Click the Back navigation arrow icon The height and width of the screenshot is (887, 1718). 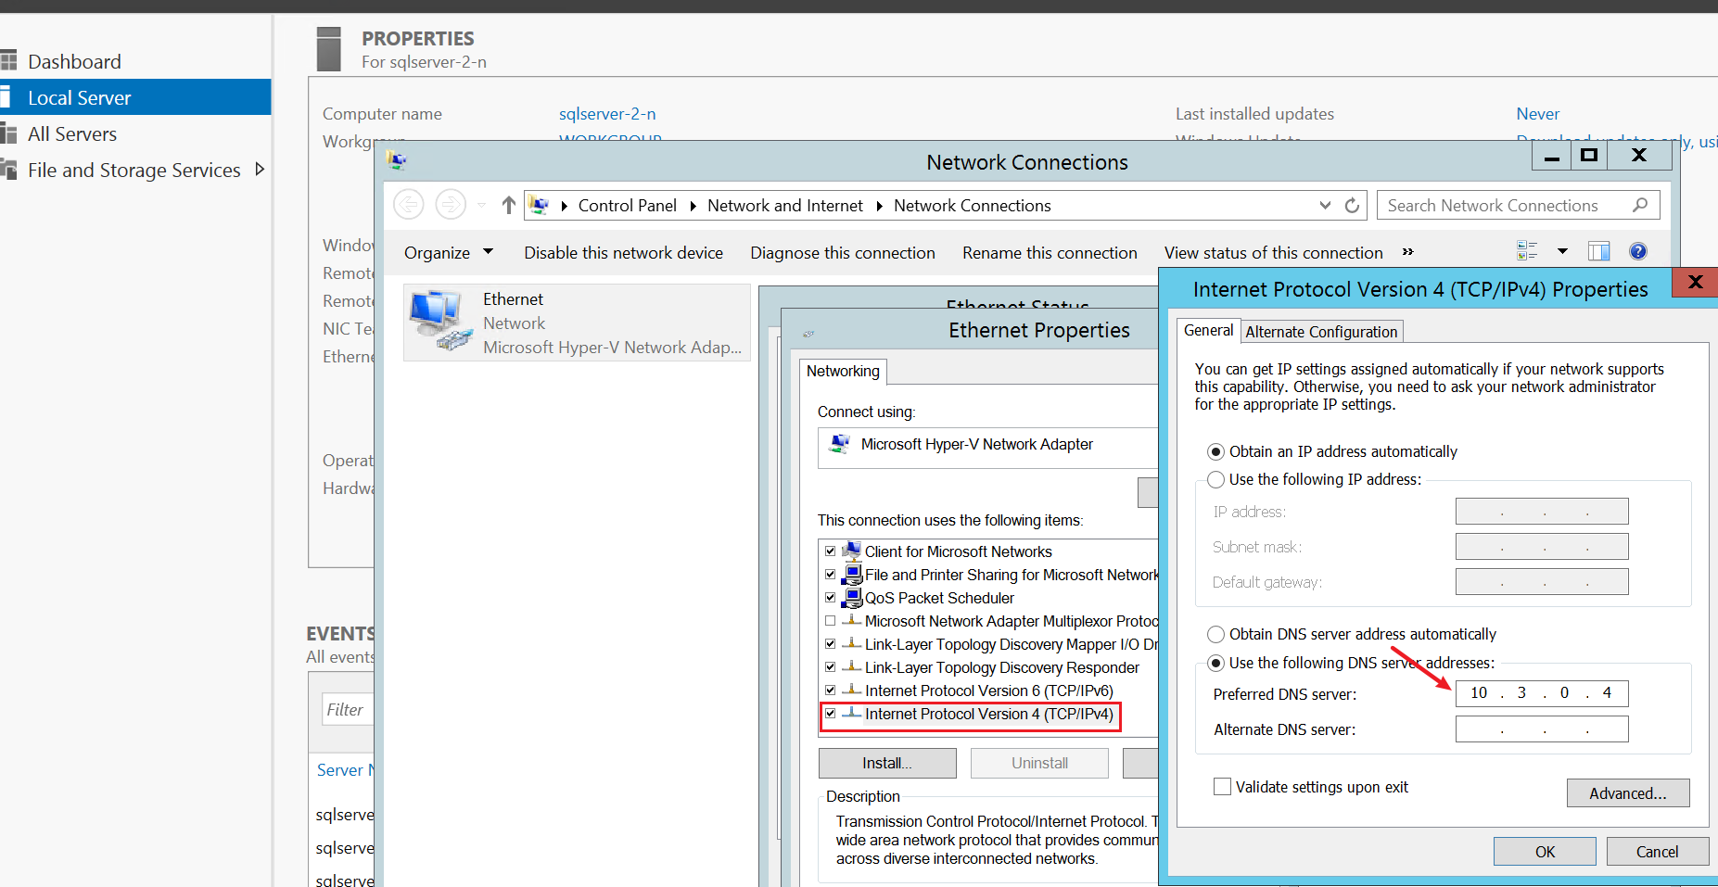coord(409,205)
